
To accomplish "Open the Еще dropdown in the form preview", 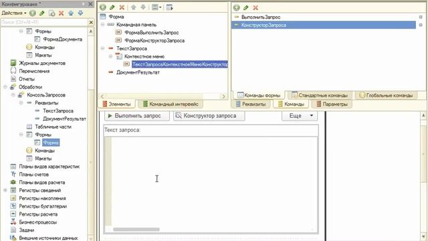I will click(x=300, y=116).
